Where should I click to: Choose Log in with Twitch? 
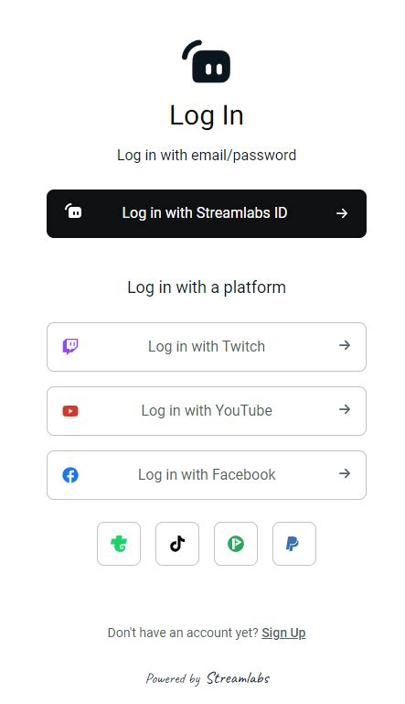[x=207, y=347]
